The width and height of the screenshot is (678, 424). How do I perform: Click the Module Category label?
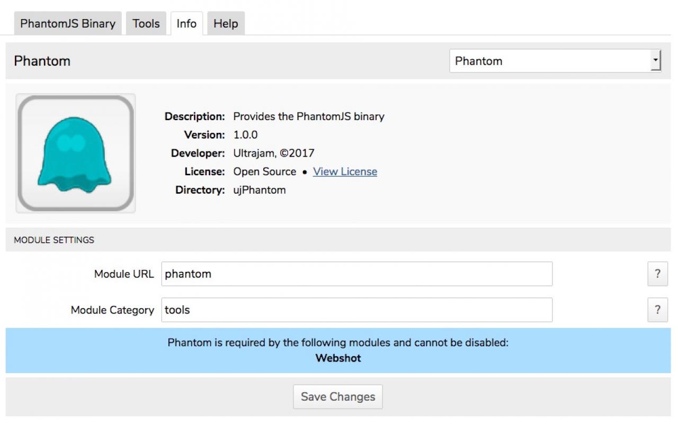point(112,310)
